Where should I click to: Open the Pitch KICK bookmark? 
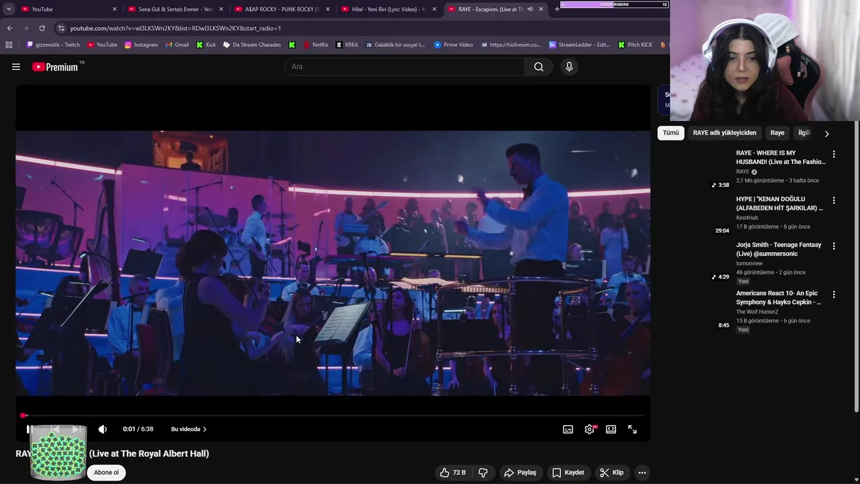point(634,45)
